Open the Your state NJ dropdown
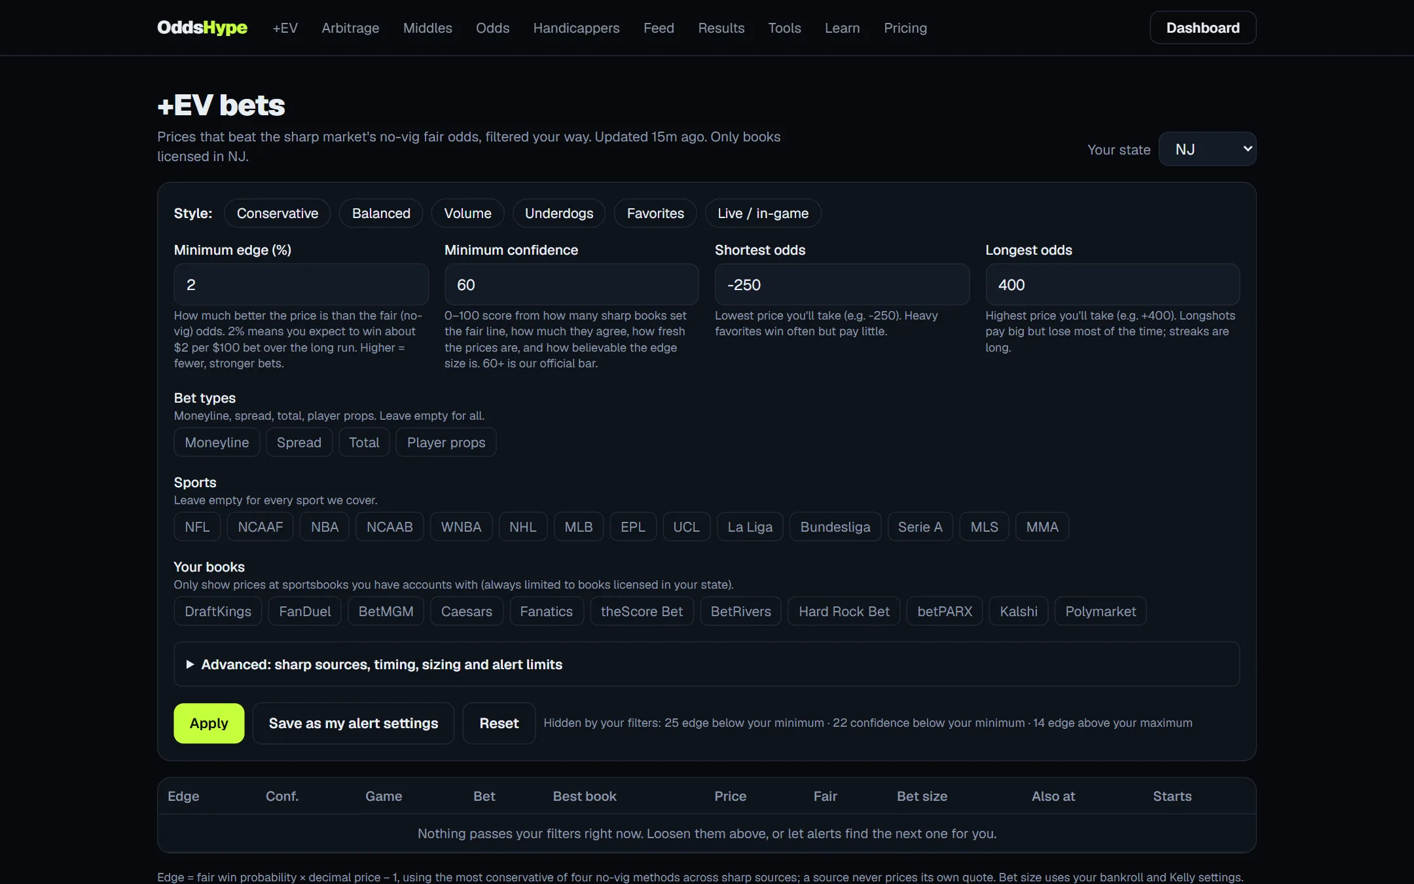Image resolution: width=1414 pixels, height=884 pixels. pos(1207,149)
